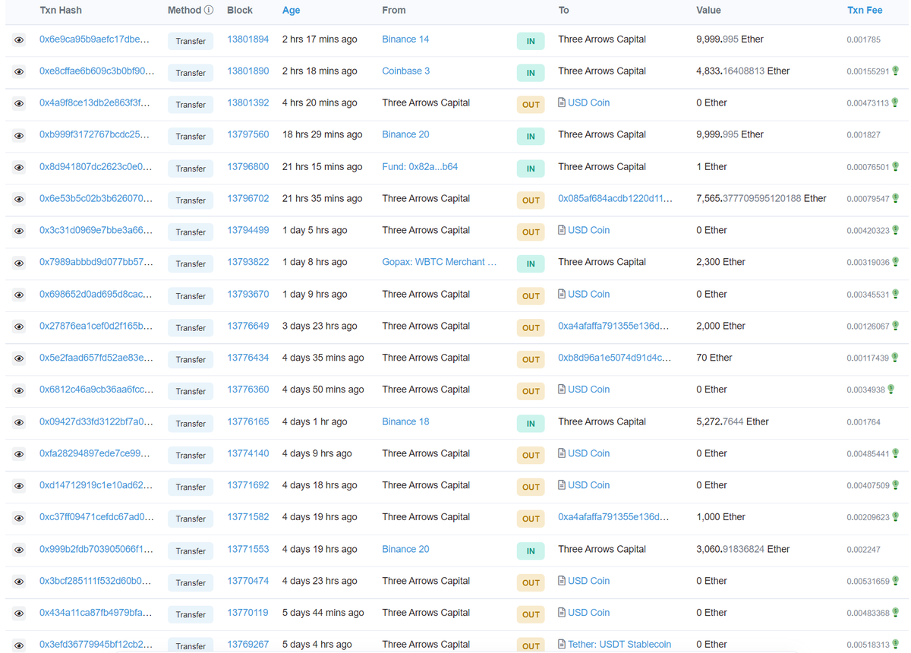Open transaction hash 0x09427d33fd3122bf7a0
The height and width of the screenshot is (653, 911).
pyautogui.click(x=96, y=421)
